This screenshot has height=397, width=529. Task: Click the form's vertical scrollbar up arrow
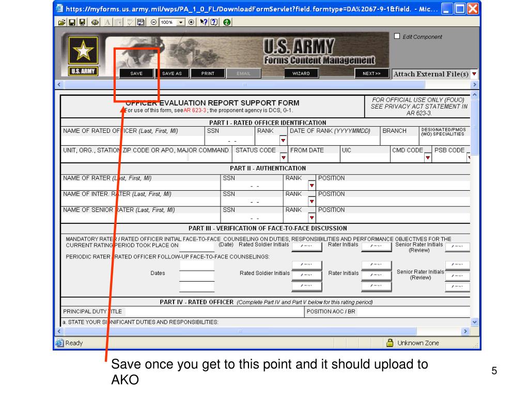coord(474,95)
